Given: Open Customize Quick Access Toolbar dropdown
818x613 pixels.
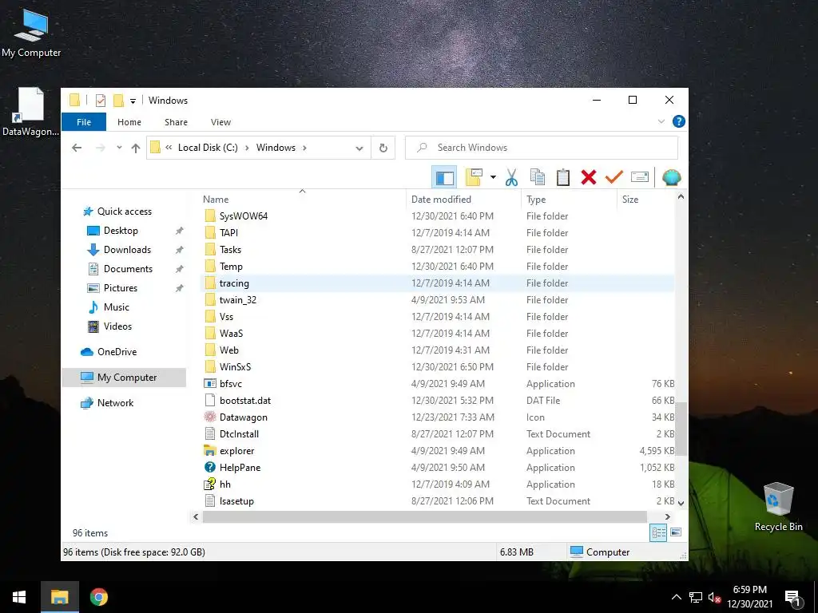Looking at the screenshot, I should 133,101.
